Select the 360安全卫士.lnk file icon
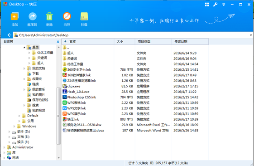This screenshot has width=254, height=166. click(65, 69)
